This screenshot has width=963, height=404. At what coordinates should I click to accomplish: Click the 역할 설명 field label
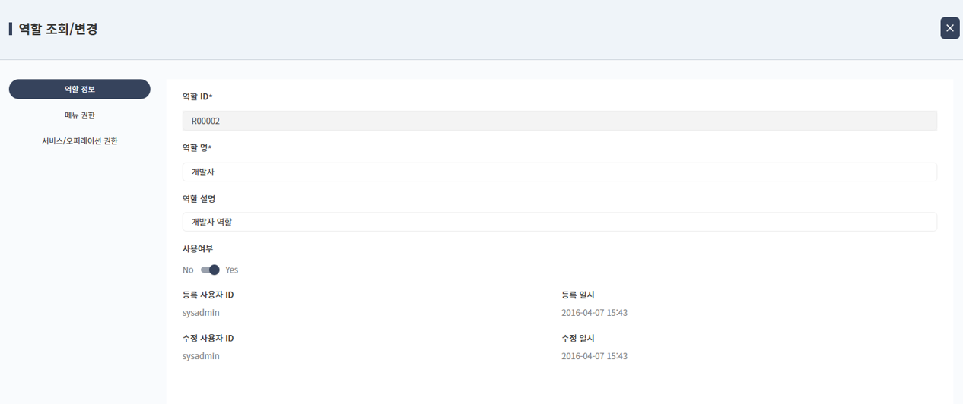(x=199, y=198)
